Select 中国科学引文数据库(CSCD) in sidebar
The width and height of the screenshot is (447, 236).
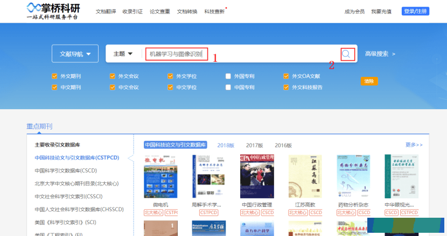coord(66,170)
